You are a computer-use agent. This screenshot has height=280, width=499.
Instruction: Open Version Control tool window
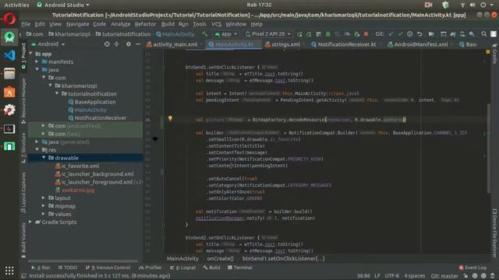(108, 268)
